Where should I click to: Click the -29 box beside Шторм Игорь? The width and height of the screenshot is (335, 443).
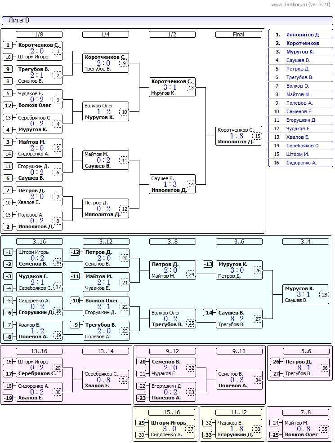click(141, 423)
